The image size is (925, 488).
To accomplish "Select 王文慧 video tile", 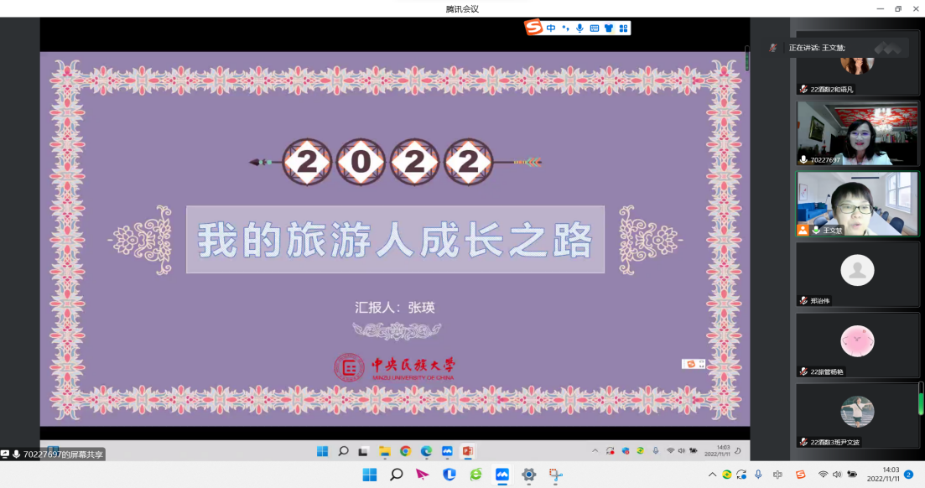I will pyautogui.click(x=857, y=204).
